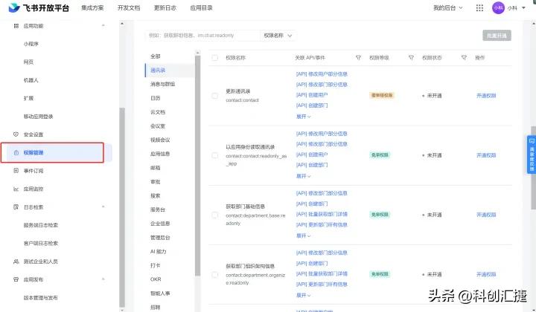Click 开通权限 link for 更新通讯录

(486, 95)
